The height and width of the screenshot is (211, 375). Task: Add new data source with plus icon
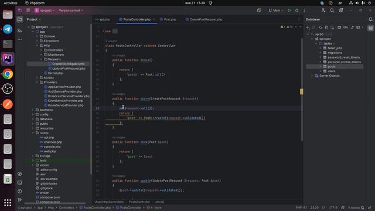pyautogui.click(x=308, y=28)
